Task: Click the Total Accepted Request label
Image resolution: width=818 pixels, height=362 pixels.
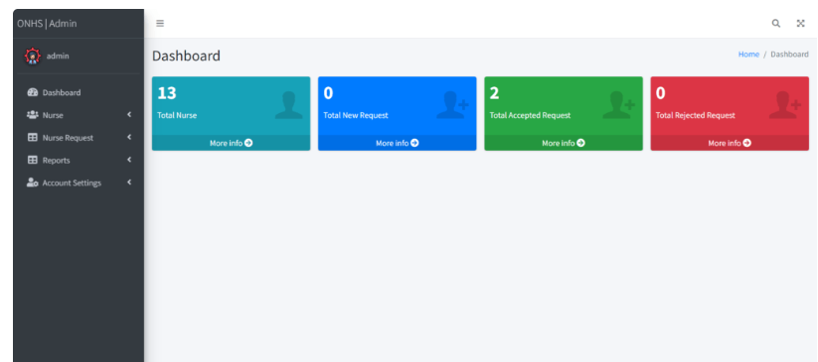Action: [530, 116]
